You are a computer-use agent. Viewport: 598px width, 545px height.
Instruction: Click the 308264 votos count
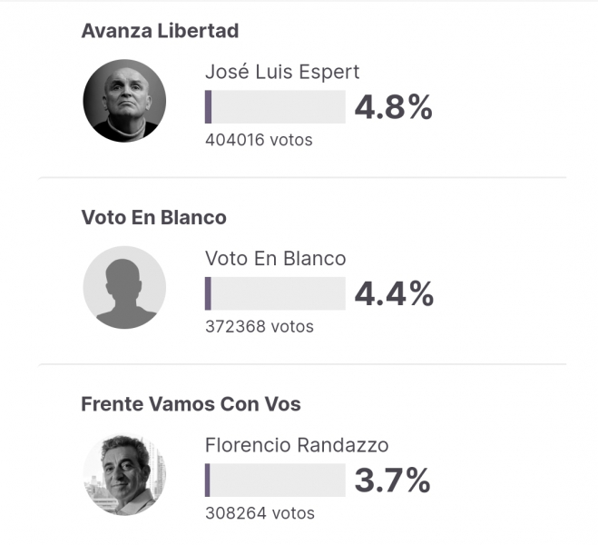click(x=260, y=513)
